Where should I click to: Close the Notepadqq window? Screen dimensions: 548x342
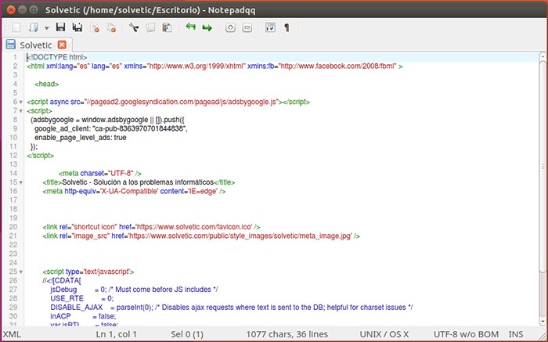(x=11, y=9)
